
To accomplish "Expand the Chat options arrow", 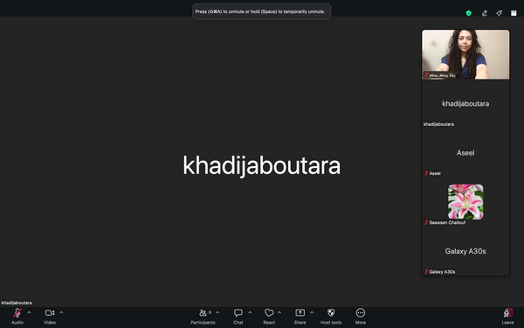I will coord(250,312).
